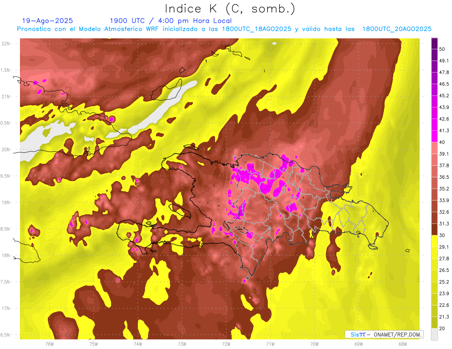This screenshot has height=349, width=452.
Task: Click the latitude label "21N"
Action: click(x=6, y=96)
